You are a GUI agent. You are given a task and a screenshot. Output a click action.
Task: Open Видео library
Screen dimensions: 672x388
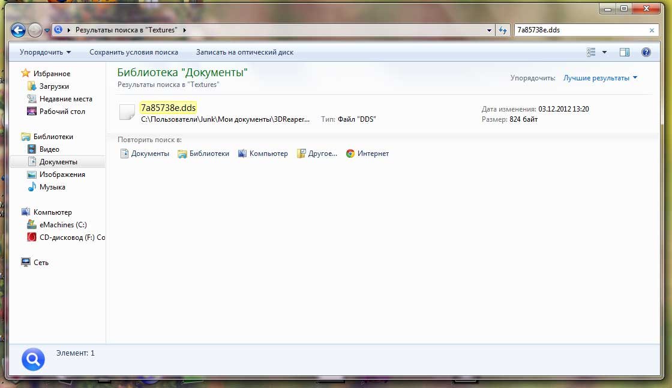coord(49,149)
